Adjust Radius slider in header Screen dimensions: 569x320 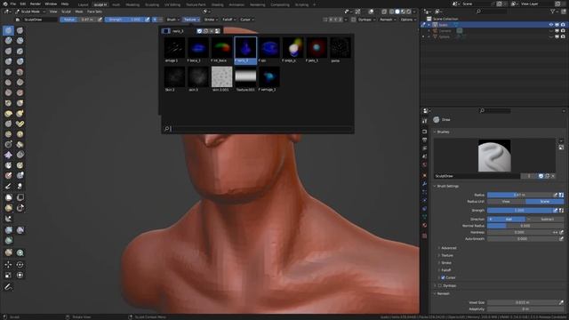tap(78, 20)
